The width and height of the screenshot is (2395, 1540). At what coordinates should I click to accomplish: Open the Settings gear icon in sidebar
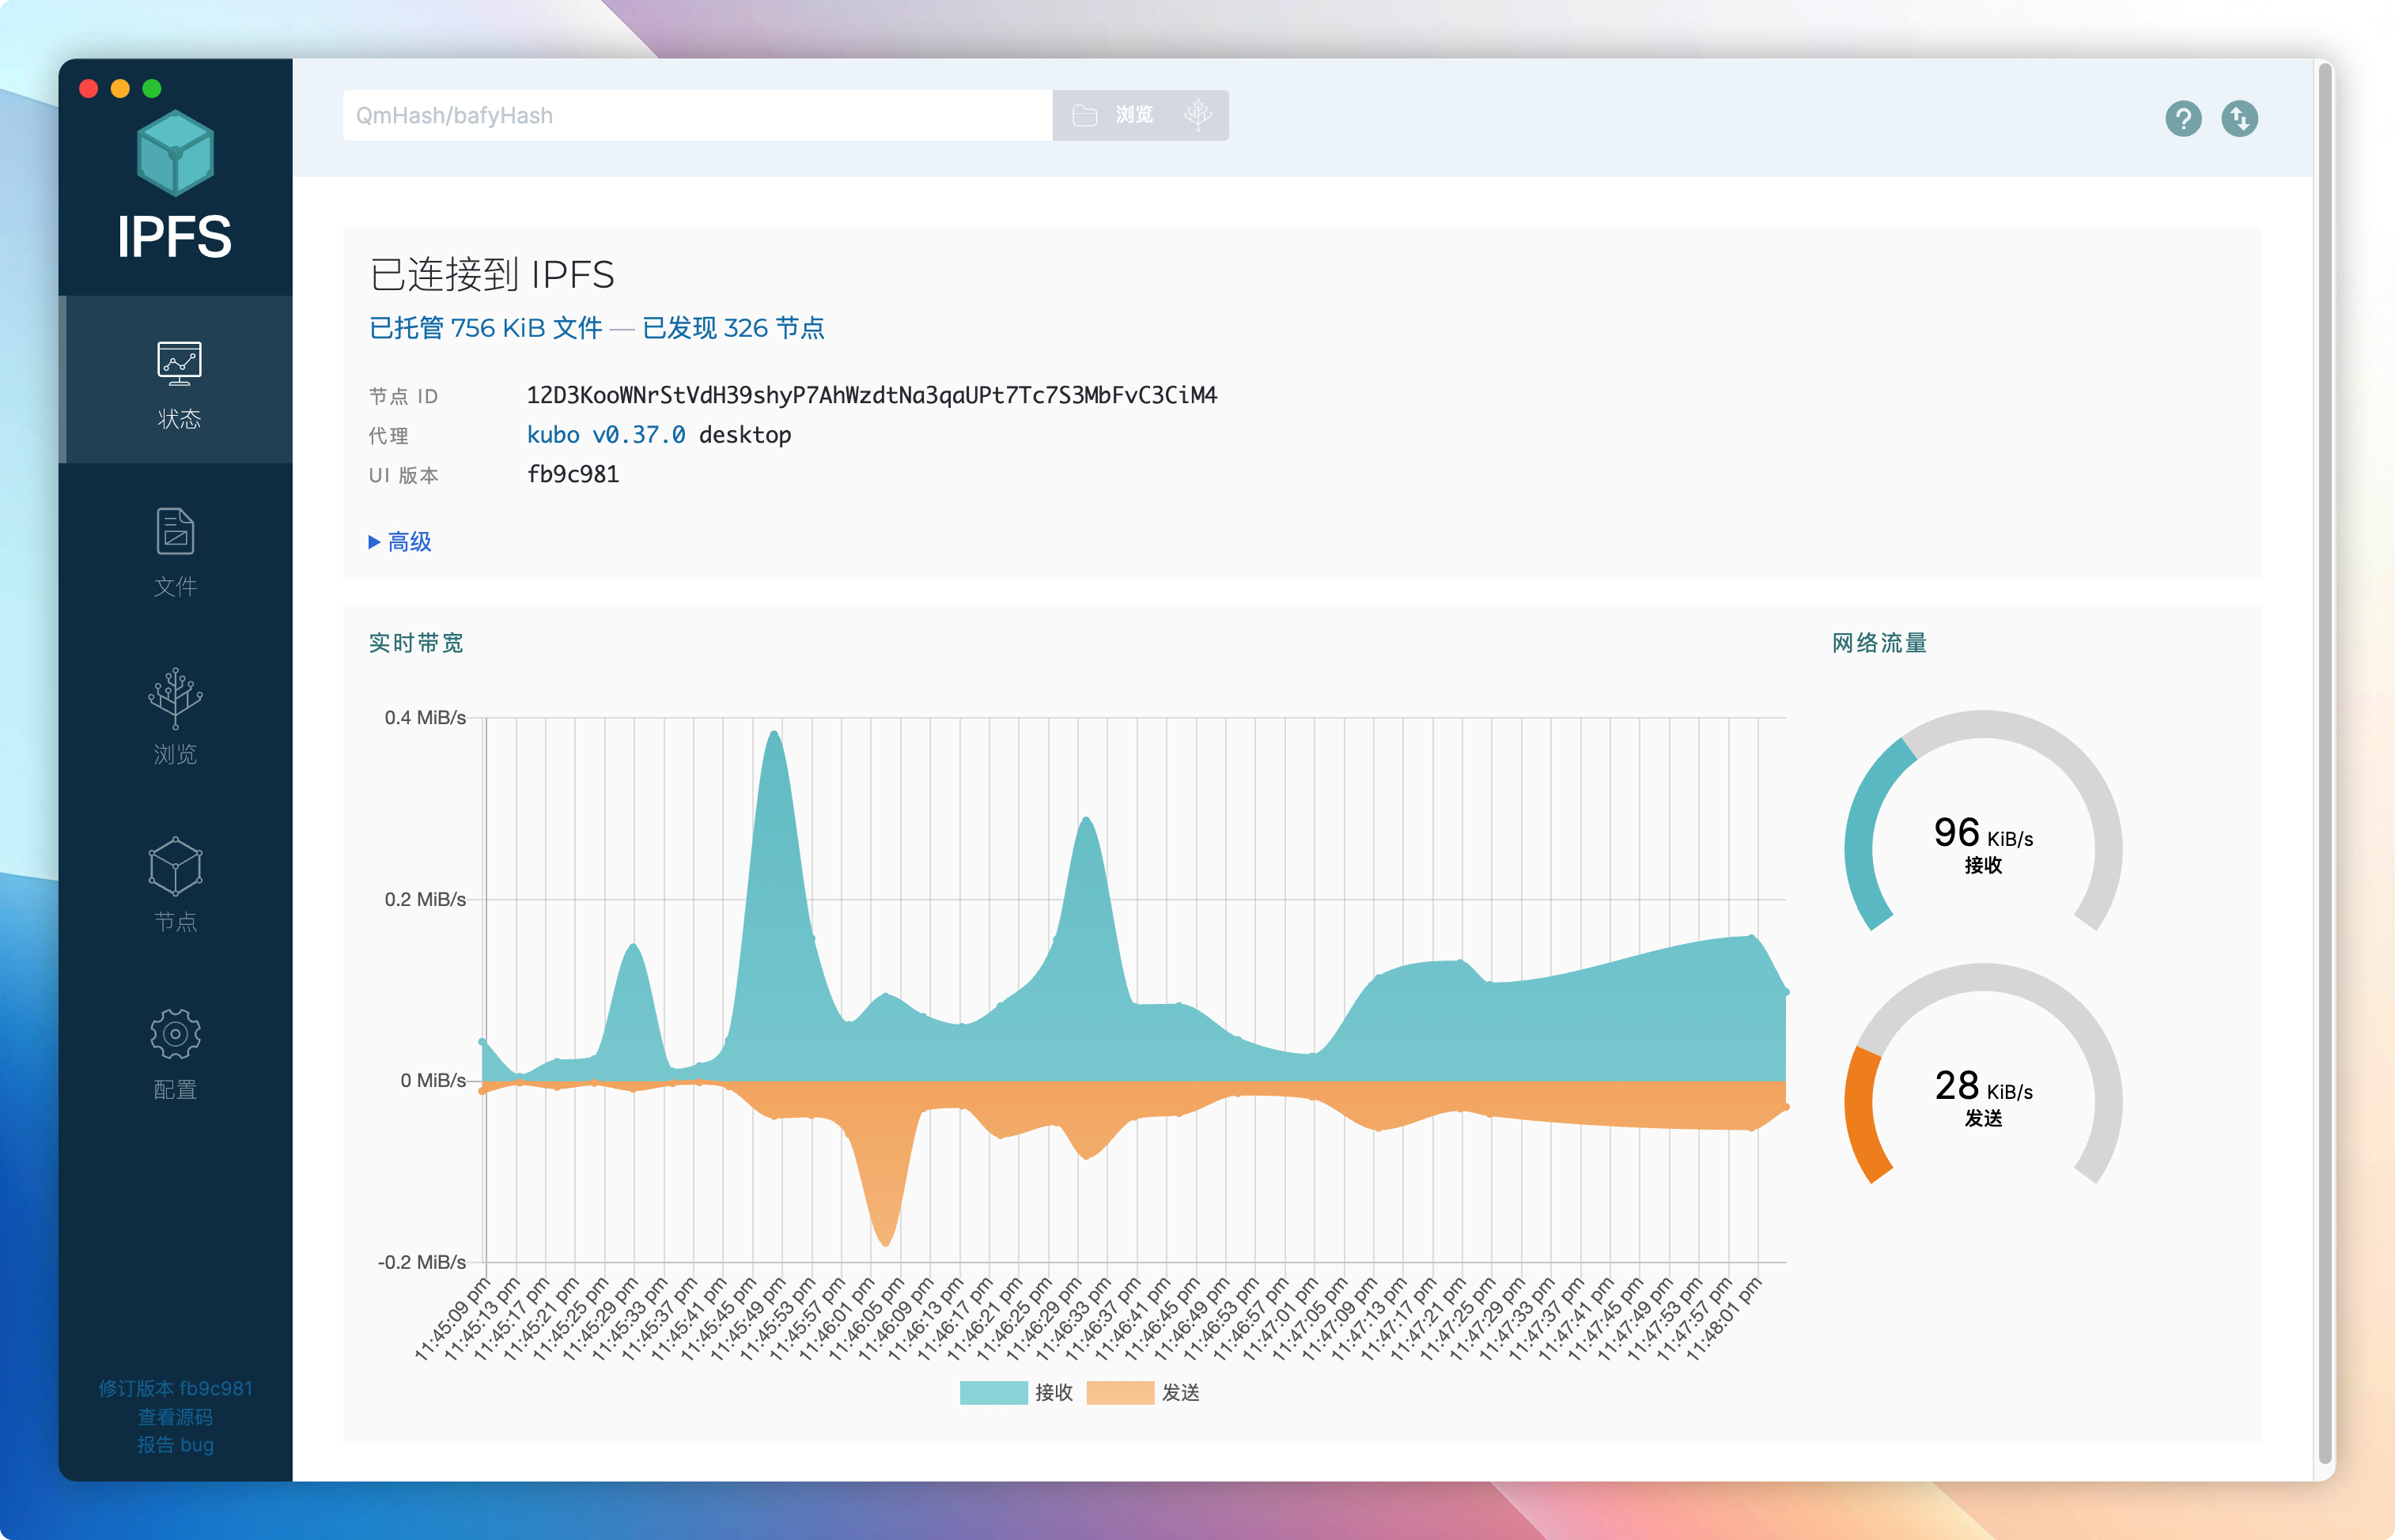[175, 1034]
